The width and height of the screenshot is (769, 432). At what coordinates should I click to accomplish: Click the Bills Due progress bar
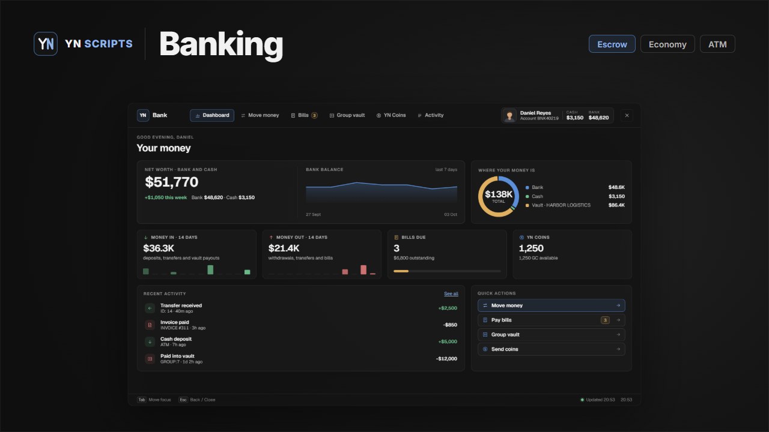point(446,271)
